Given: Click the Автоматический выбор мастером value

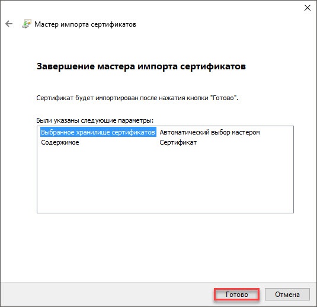Looking at the screenshot, I should pos(210,132).
